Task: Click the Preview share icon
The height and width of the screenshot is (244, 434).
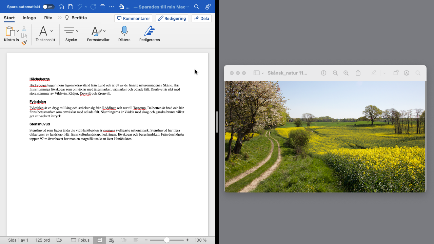Action: pos(358,73)
